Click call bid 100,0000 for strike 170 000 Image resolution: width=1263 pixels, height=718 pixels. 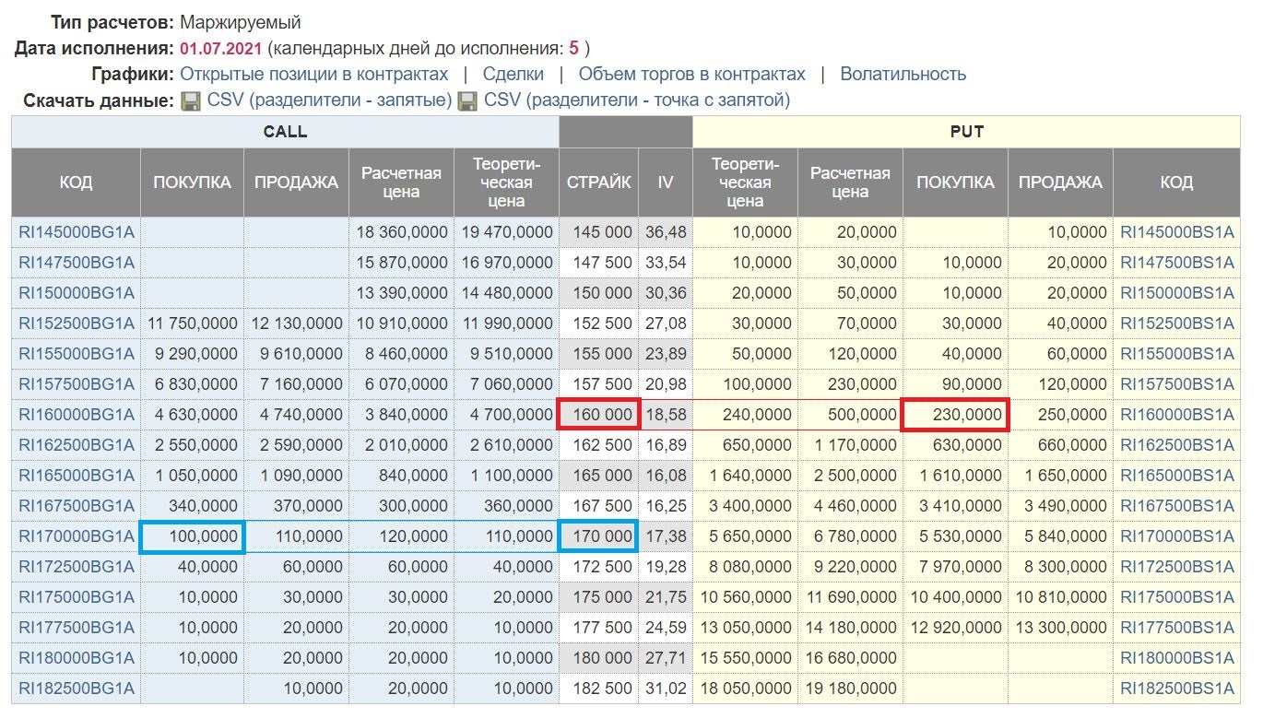(192, 536)
